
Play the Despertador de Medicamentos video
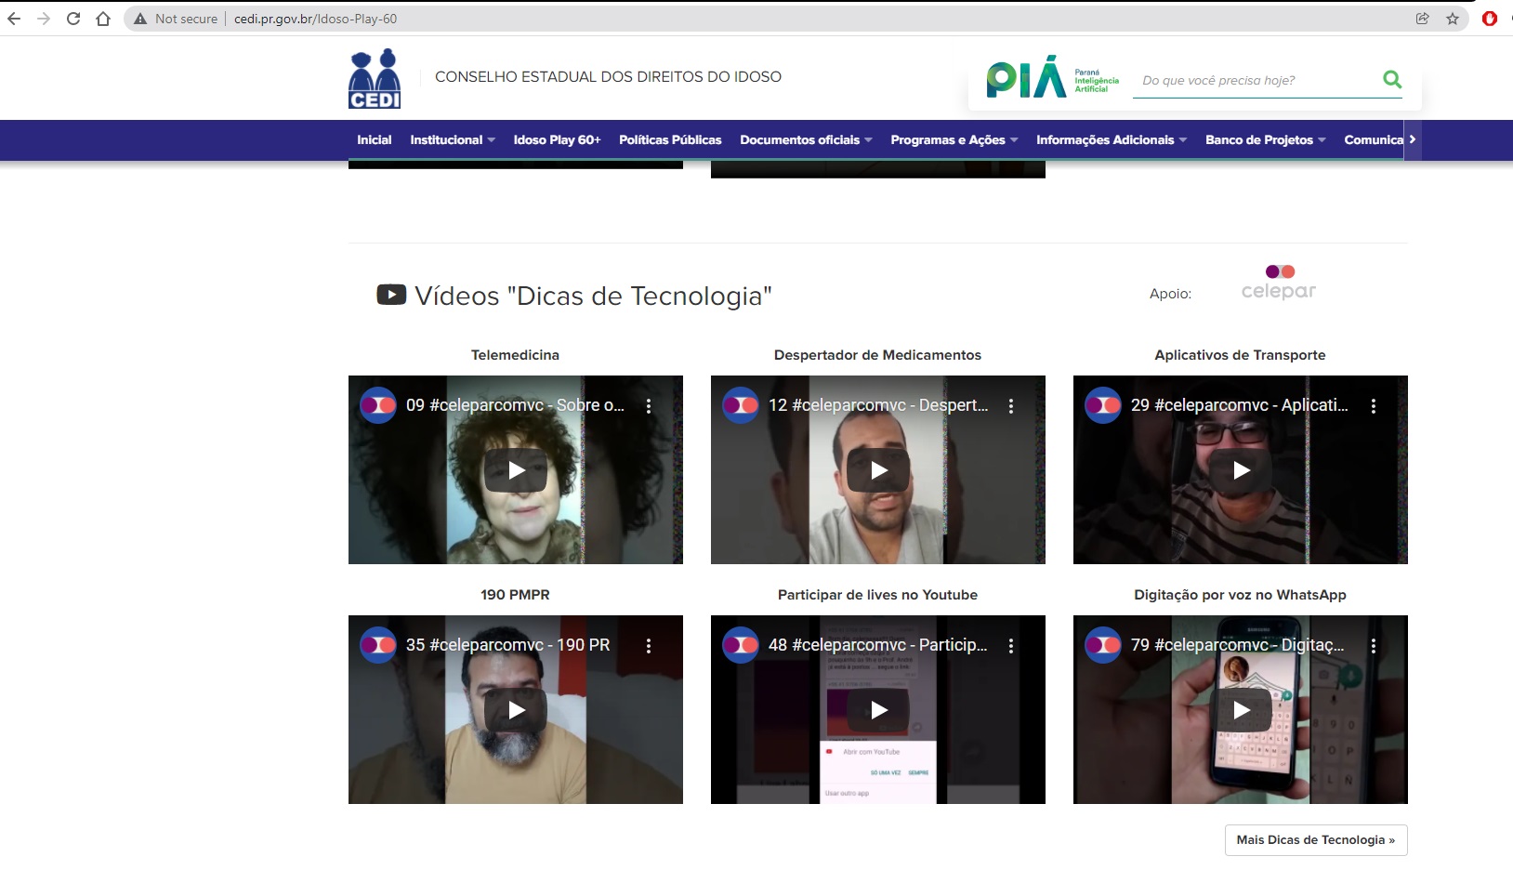[878, 470]
